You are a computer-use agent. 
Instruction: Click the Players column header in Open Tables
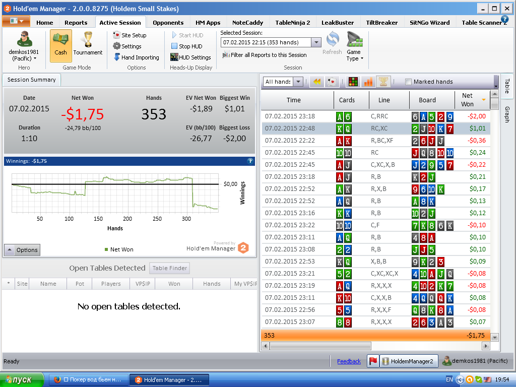point(111,284)
